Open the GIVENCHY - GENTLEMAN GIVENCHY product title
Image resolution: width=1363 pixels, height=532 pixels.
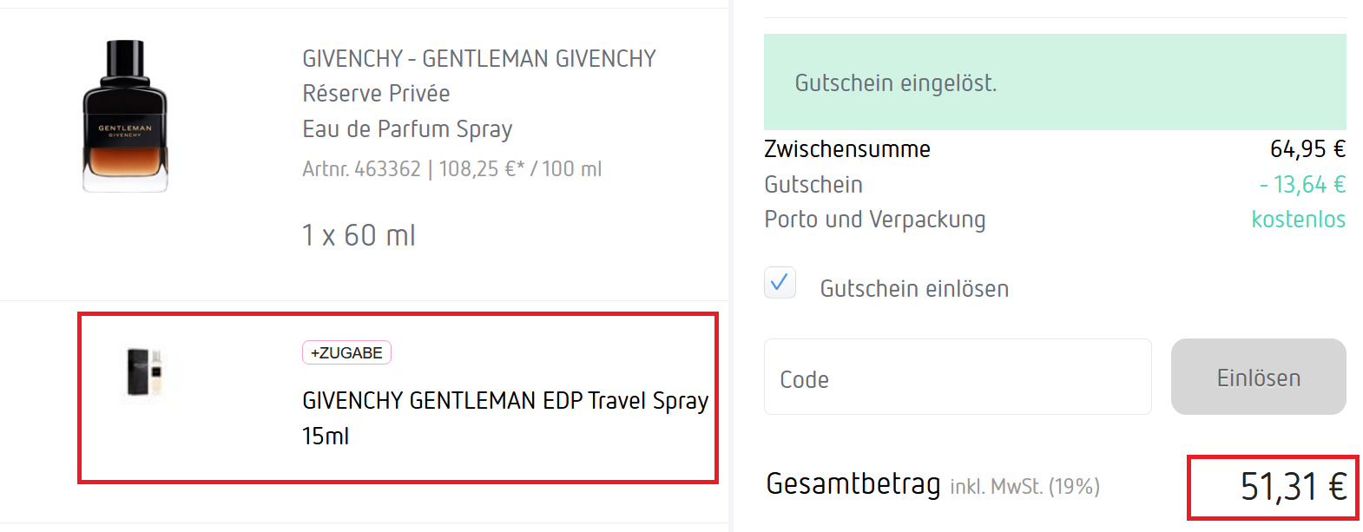click(478, 59)
